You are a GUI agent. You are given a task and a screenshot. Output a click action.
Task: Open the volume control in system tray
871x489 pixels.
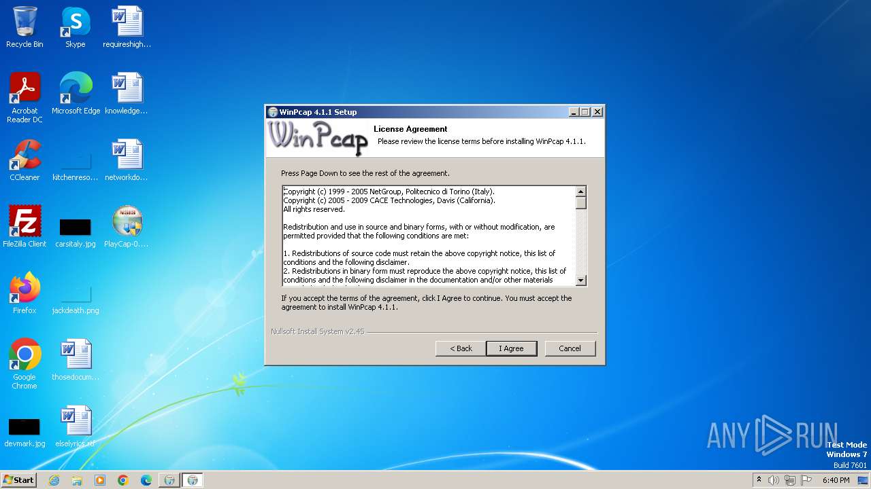pos(774,480)
